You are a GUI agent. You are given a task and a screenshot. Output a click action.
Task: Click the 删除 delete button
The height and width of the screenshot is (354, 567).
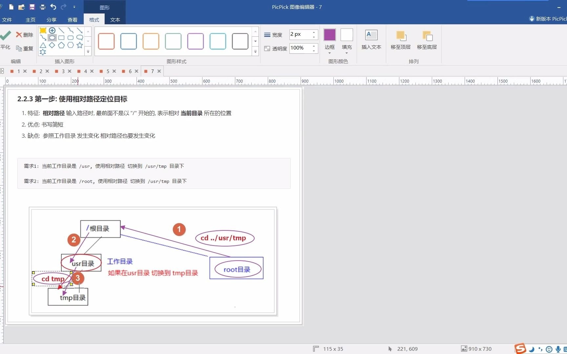click(x=25, y=35)
